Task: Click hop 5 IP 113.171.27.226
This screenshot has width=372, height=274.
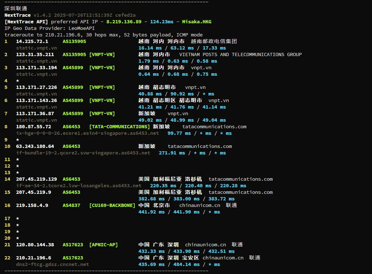Action: point(36,87)
